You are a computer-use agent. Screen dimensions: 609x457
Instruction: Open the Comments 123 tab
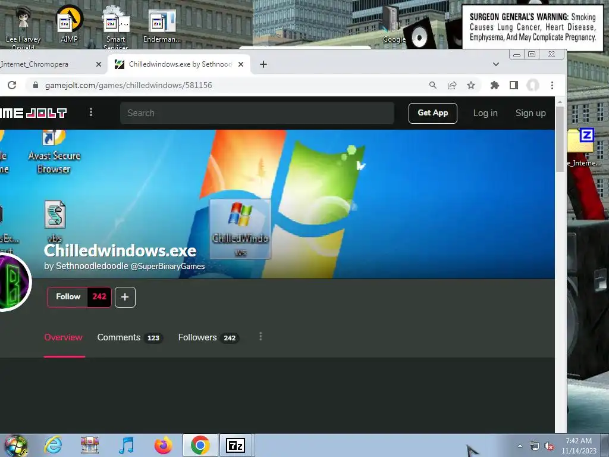130,337
